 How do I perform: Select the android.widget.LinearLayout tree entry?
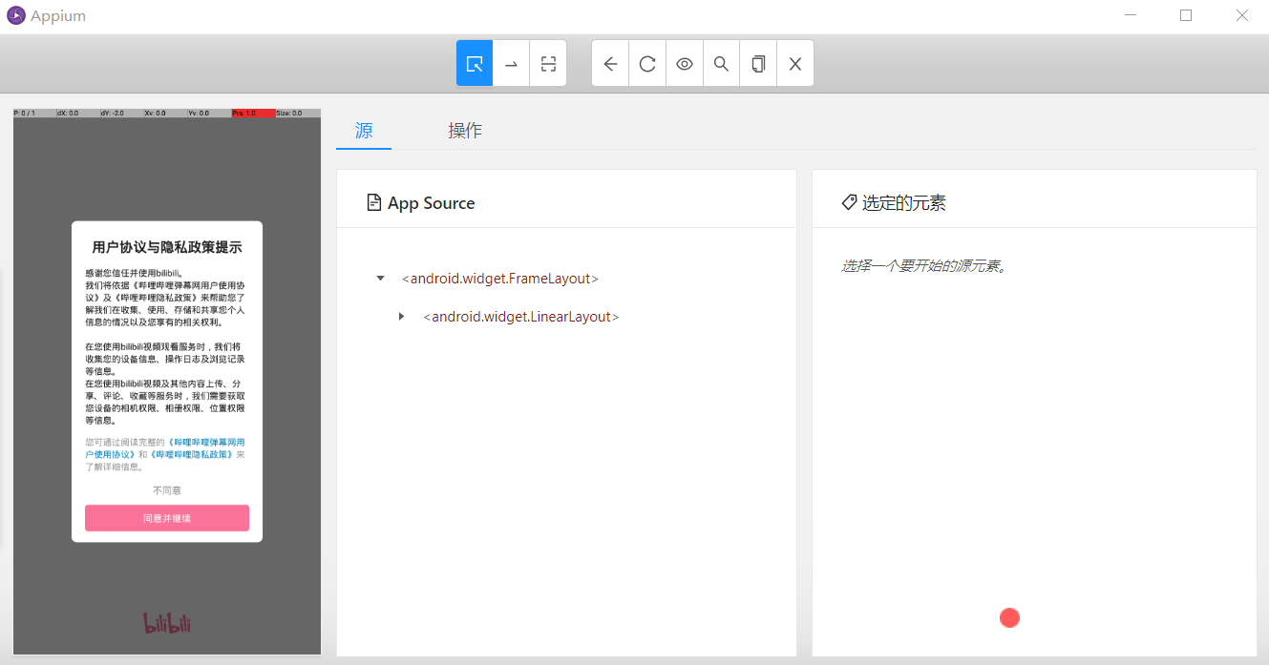coord(521,317)
